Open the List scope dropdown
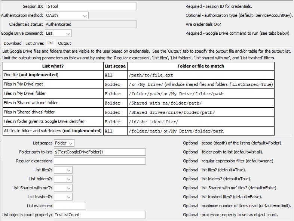The width and height of the screenshot is (294, 221). click(x=64, y=143)
